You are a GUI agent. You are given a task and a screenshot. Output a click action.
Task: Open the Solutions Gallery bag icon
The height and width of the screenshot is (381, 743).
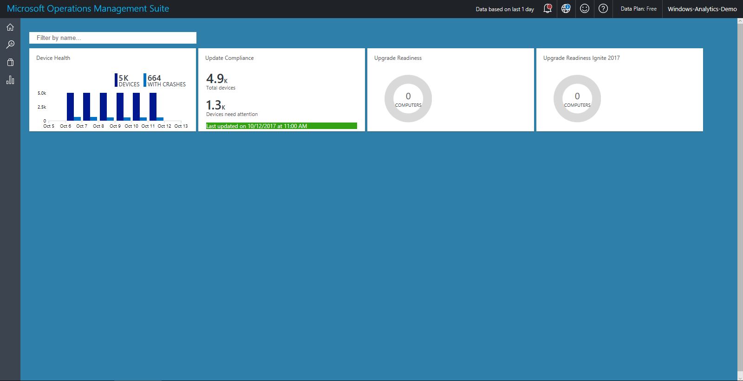pos(10,62)
